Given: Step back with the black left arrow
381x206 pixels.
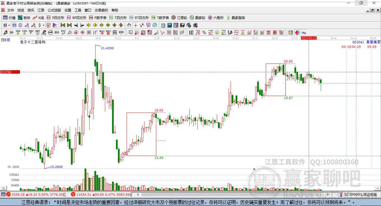Looking at the screenshot, I should click(x=76, y=25).
